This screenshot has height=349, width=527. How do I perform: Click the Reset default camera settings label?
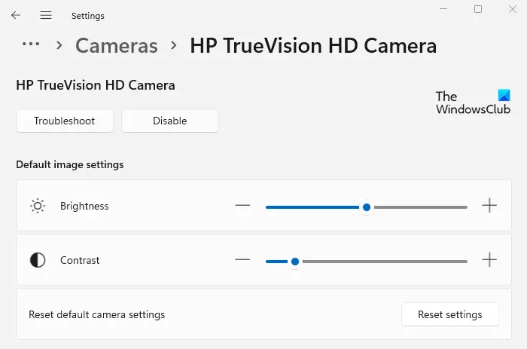(97, 314)
